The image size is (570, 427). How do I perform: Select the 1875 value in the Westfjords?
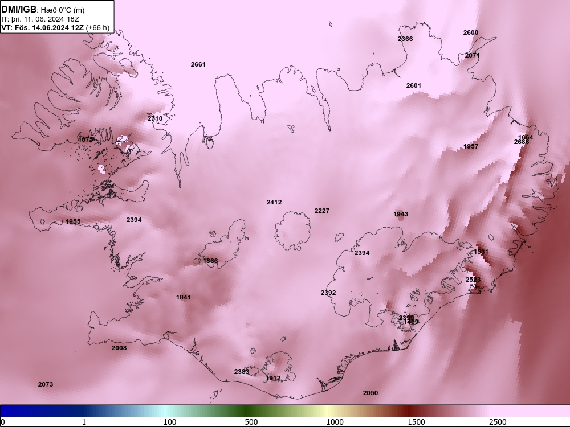coord(86,140)
